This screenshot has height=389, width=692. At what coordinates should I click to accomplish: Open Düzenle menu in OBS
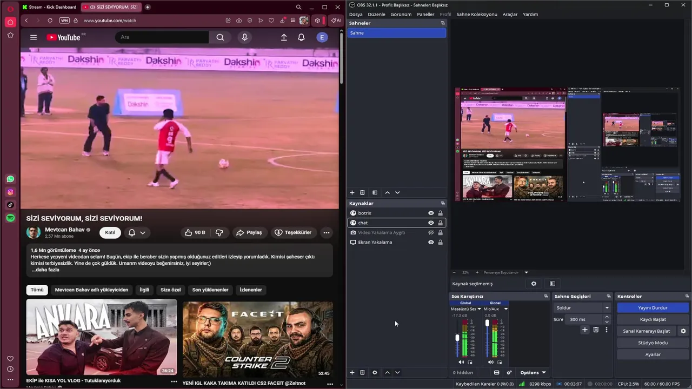point(376,14)
